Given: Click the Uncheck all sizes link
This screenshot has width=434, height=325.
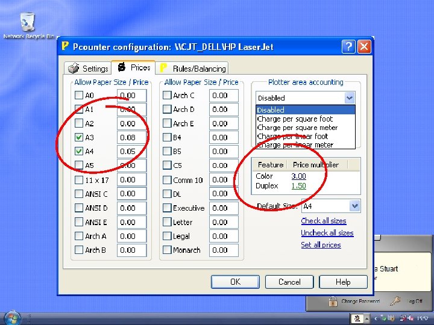Looking at the screenshot, I should pos(327,233).
